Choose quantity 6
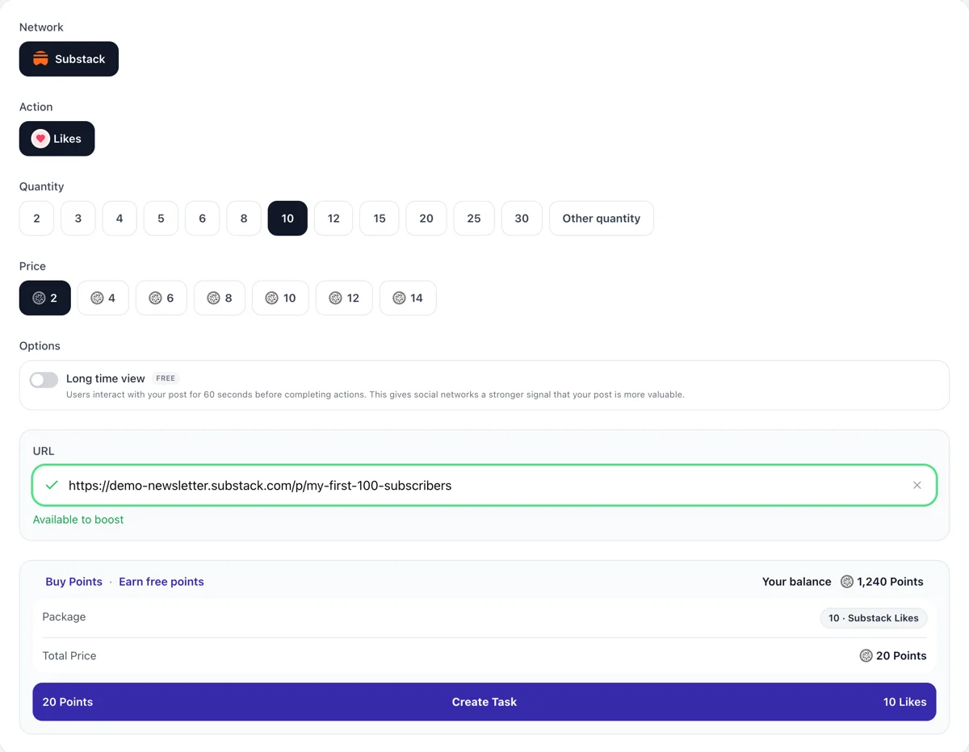Screen dimensions: 969x752 202,219
